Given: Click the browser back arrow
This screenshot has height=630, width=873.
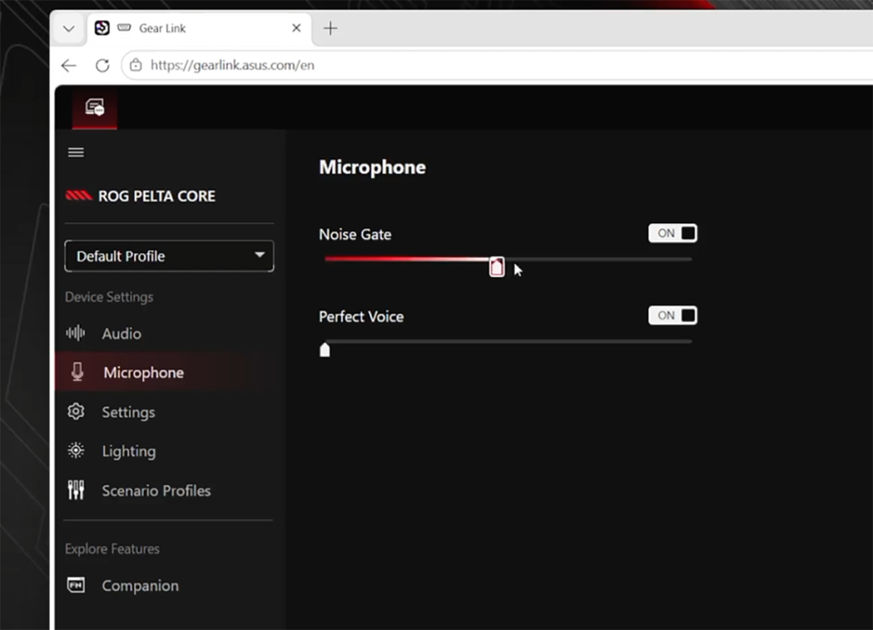Looking at the screenshot, I should tap(68, 66).
